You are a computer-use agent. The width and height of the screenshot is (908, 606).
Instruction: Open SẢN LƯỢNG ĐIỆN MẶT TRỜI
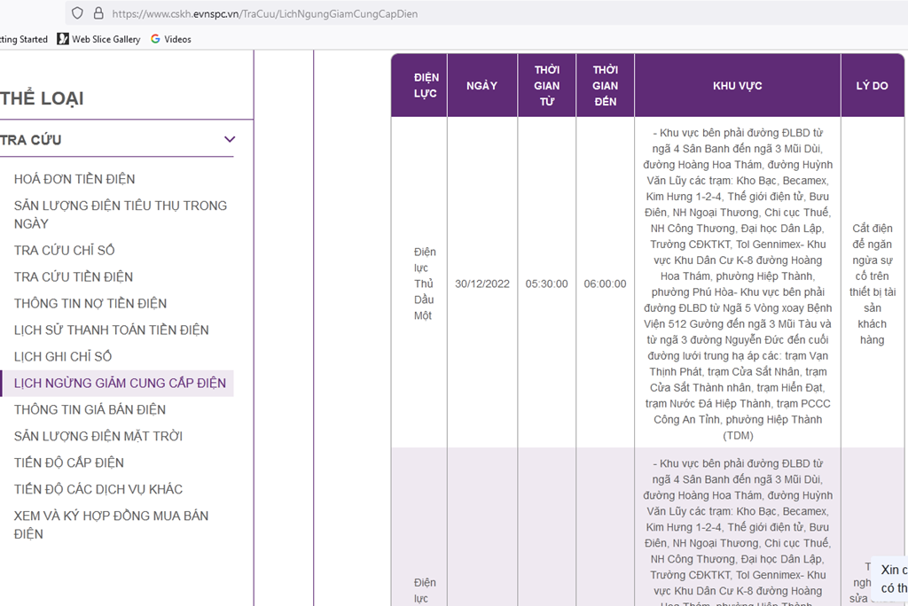tap(98, 437)
